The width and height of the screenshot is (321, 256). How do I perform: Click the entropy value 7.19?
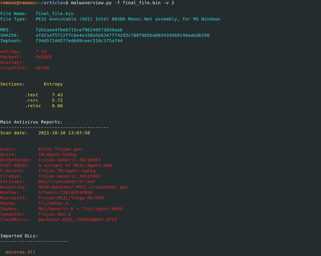[x=41, y=52]
